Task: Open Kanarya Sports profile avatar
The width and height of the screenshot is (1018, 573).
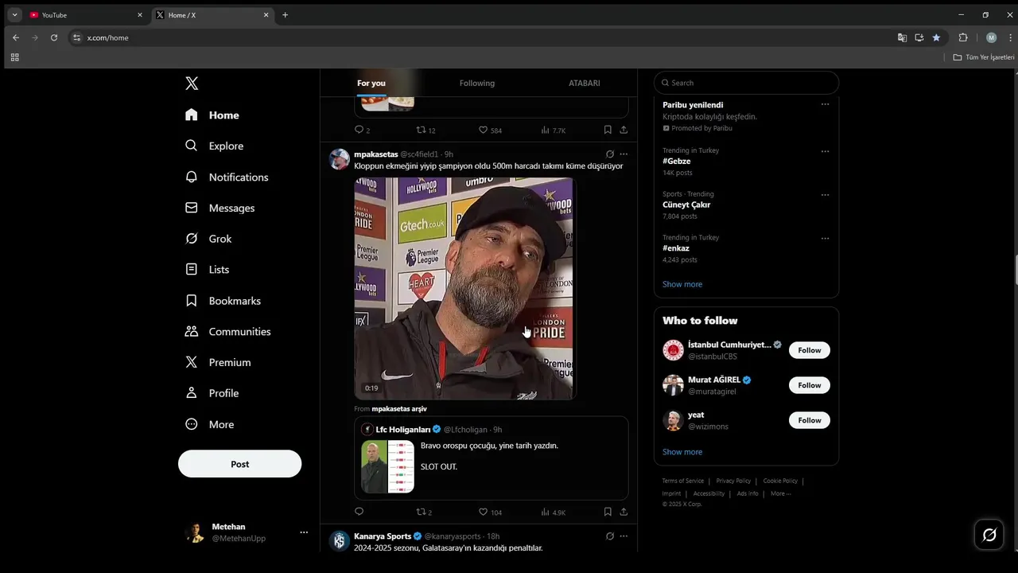Action: [340, 541]
